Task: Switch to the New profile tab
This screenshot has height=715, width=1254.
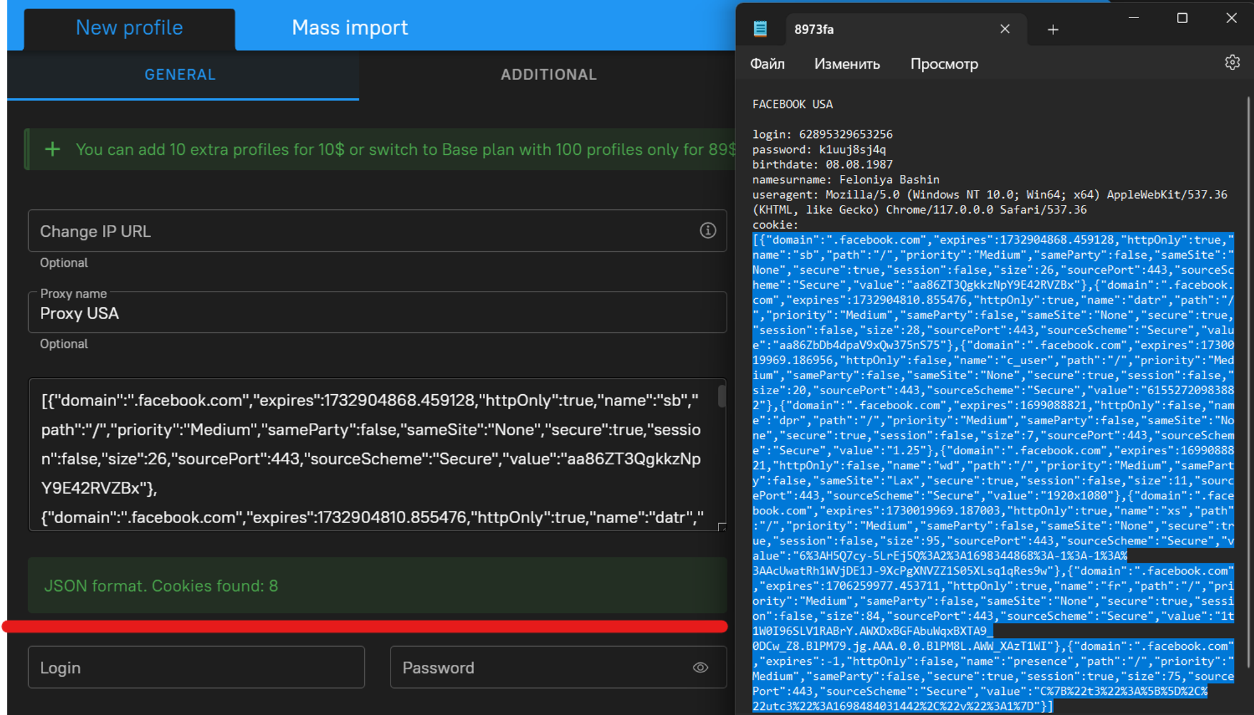Action: (129, 28)
